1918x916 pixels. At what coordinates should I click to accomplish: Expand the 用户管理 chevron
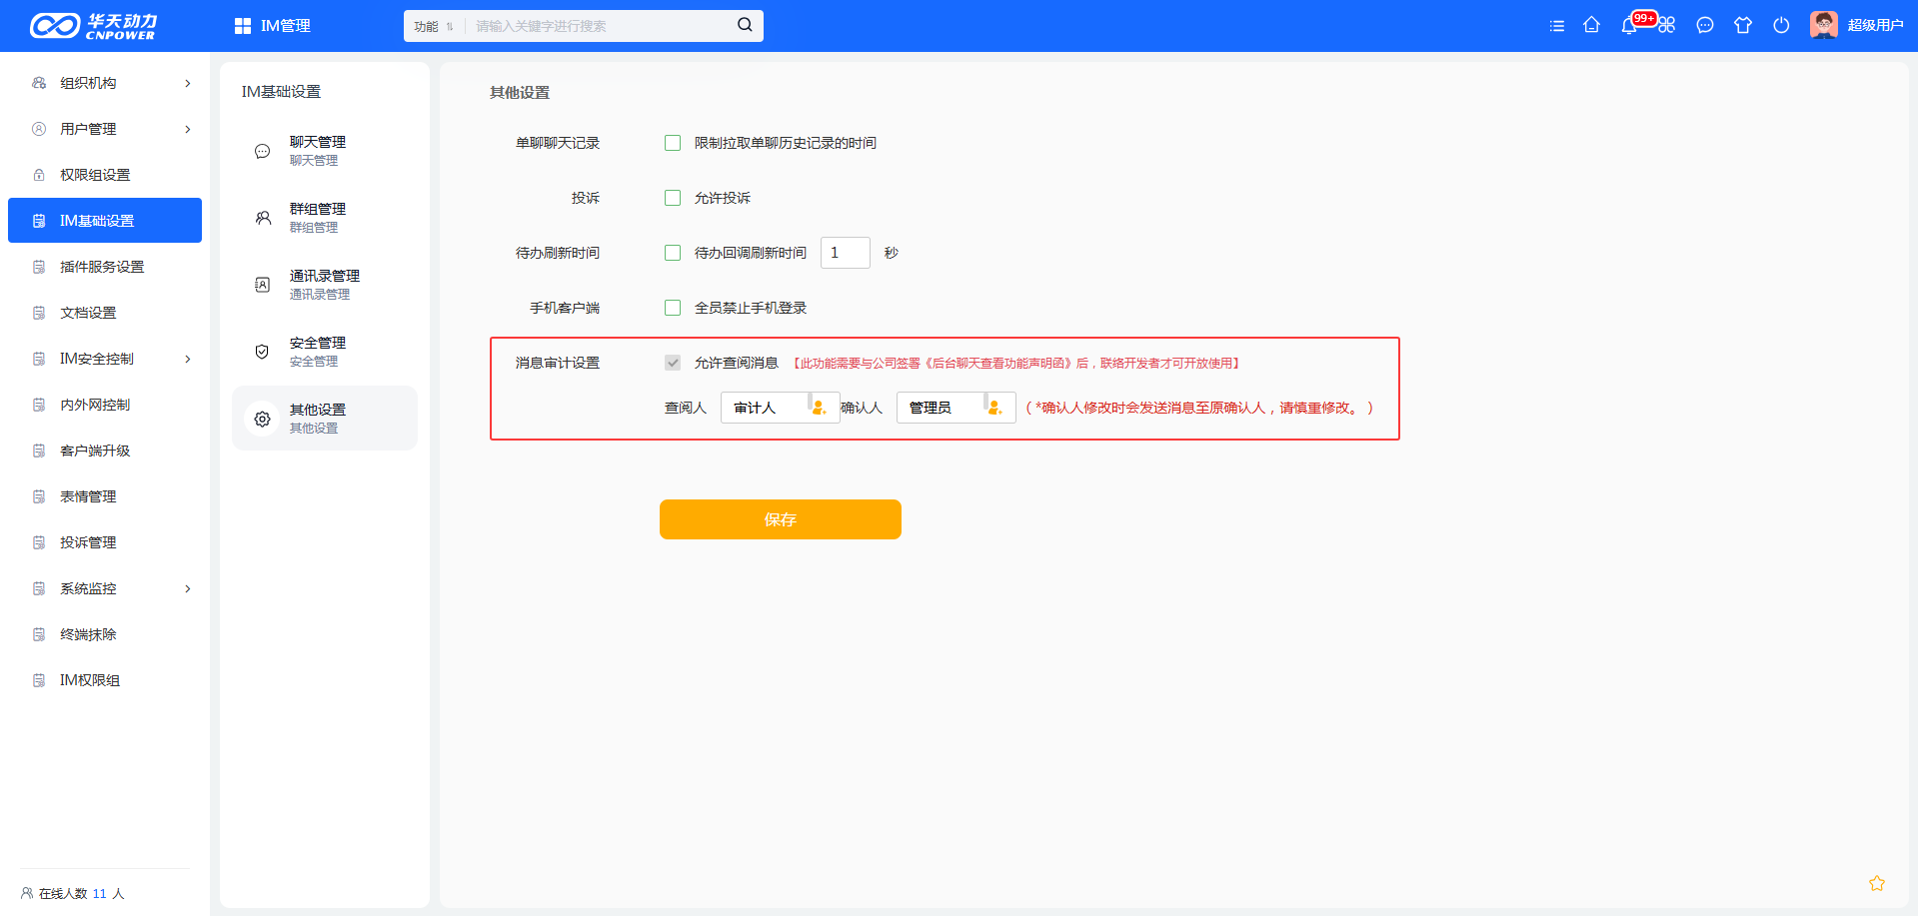tap(188, 129)
